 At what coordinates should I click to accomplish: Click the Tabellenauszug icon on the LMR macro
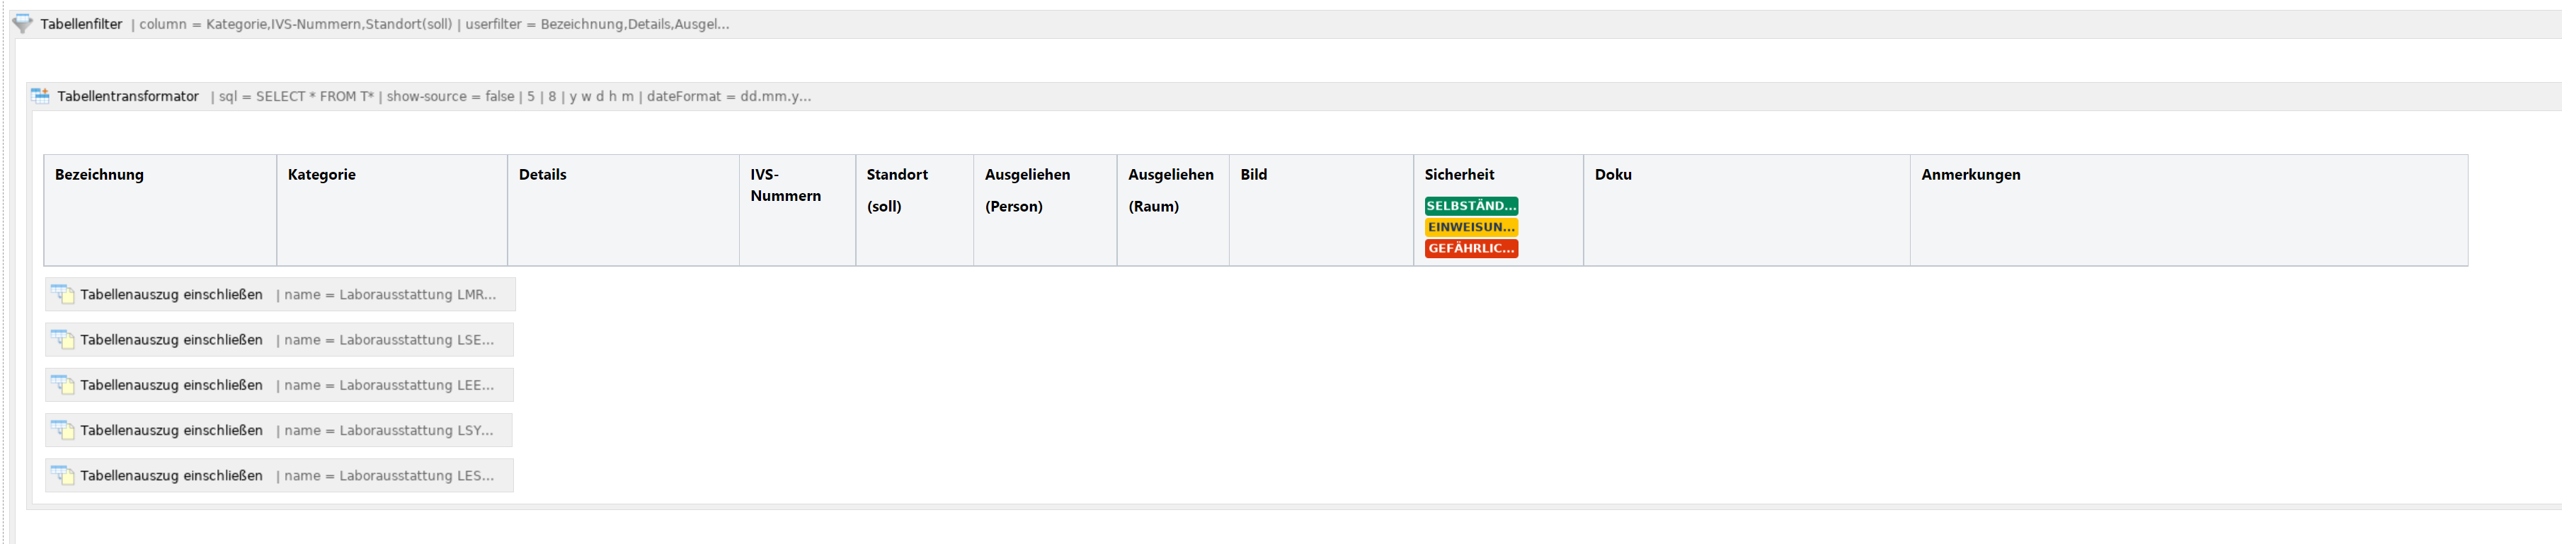[x=63, y=294]
